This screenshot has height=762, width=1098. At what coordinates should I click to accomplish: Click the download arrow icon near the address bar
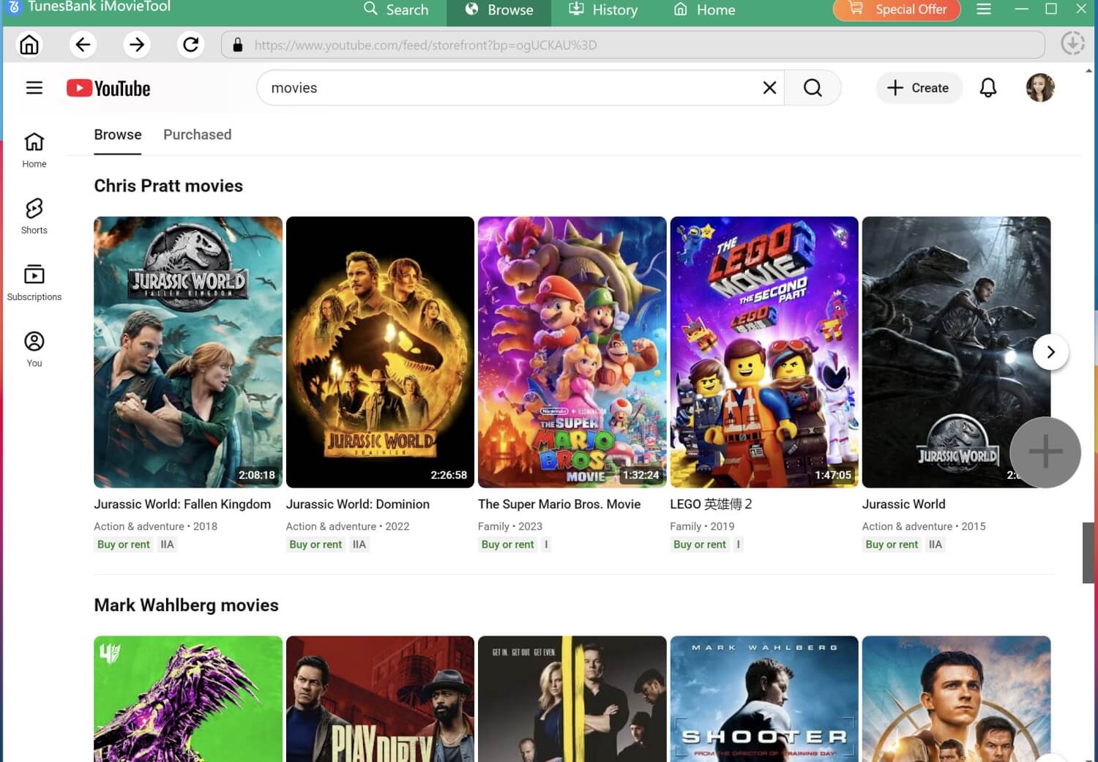click(1072, 42)
